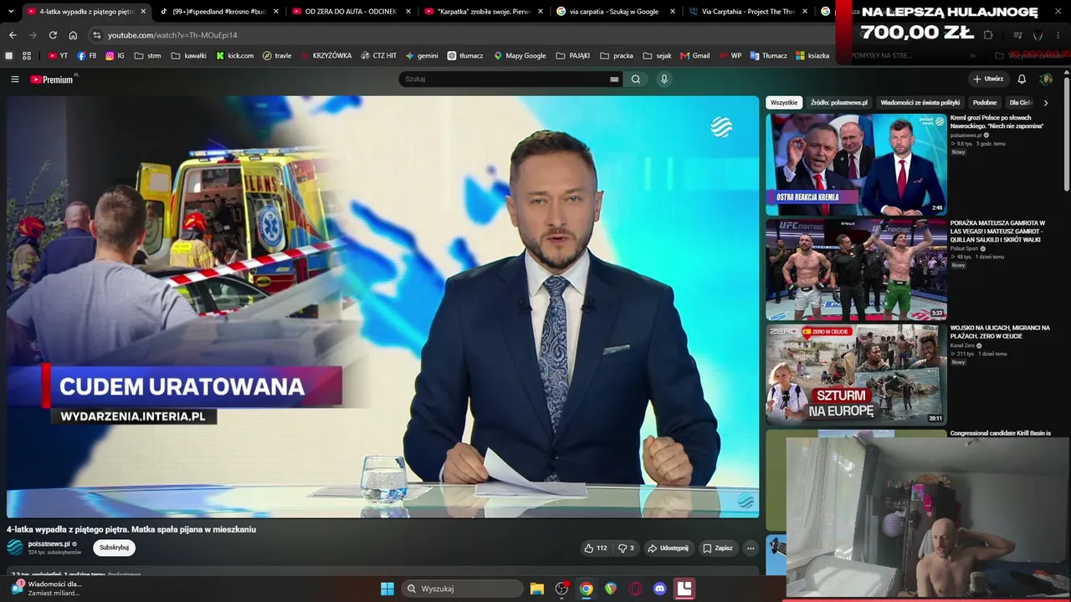Open the Gmail bookmark

click(x=695, y=56)
